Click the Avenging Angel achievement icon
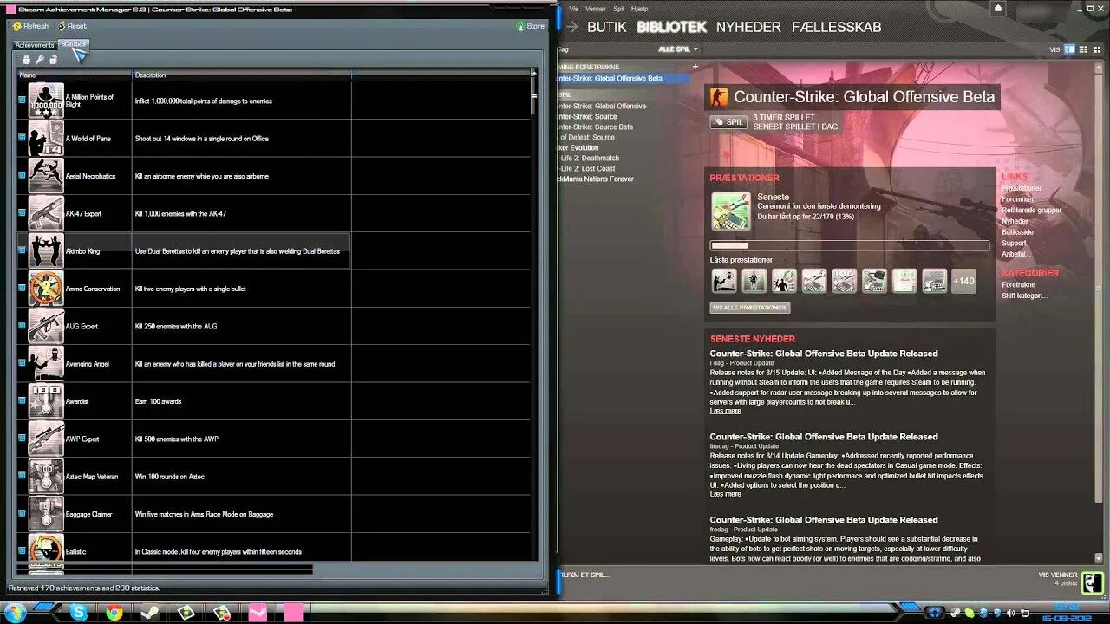Image resolution: width=1110 pixels, height=624 pixels. point(46,364)
